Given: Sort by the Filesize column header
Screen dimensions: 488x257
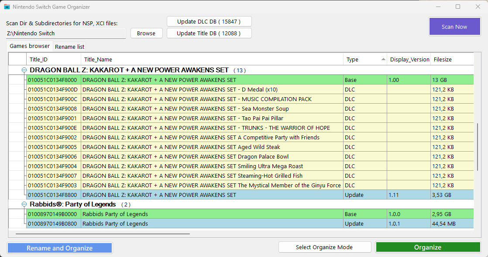Looking at the screenshot, I should click(452, 59).
